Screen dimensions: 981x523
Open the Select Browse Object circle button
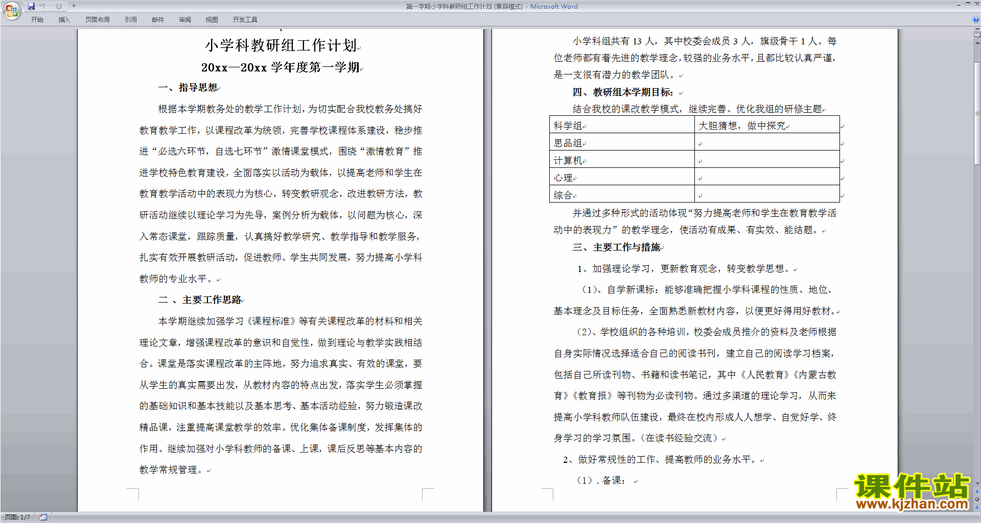977,500
